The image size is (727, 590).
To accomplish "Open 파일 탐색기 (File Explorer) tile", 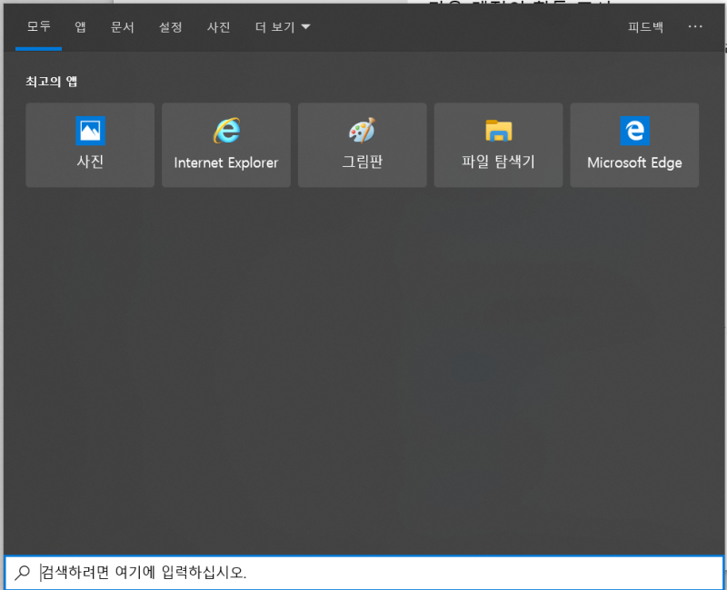I will [498, 145].
